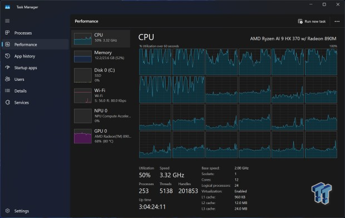Switch to Startup apps page
Viewport: 345px width, 218px height.
point(26,67)
